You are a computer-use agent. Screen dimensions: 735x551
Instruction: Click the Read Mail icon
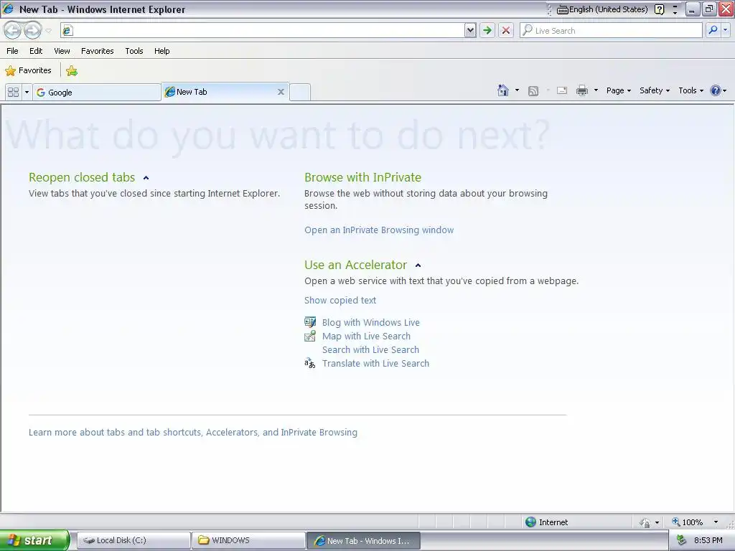coord(562,90)
